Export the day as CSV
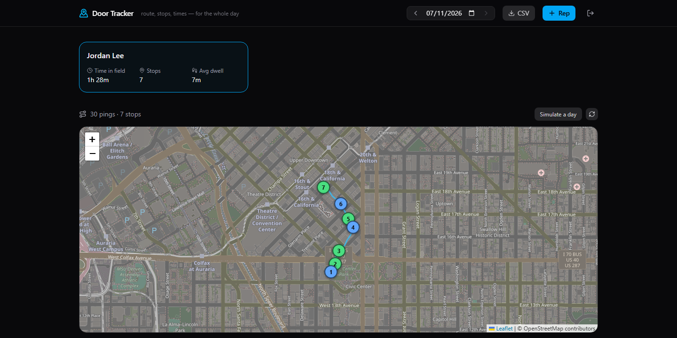The image size is (677, 338). tap(519, 13)
